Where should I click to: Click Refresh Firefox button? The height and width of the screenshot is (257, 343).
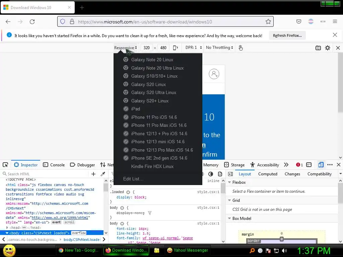(287, 35)
